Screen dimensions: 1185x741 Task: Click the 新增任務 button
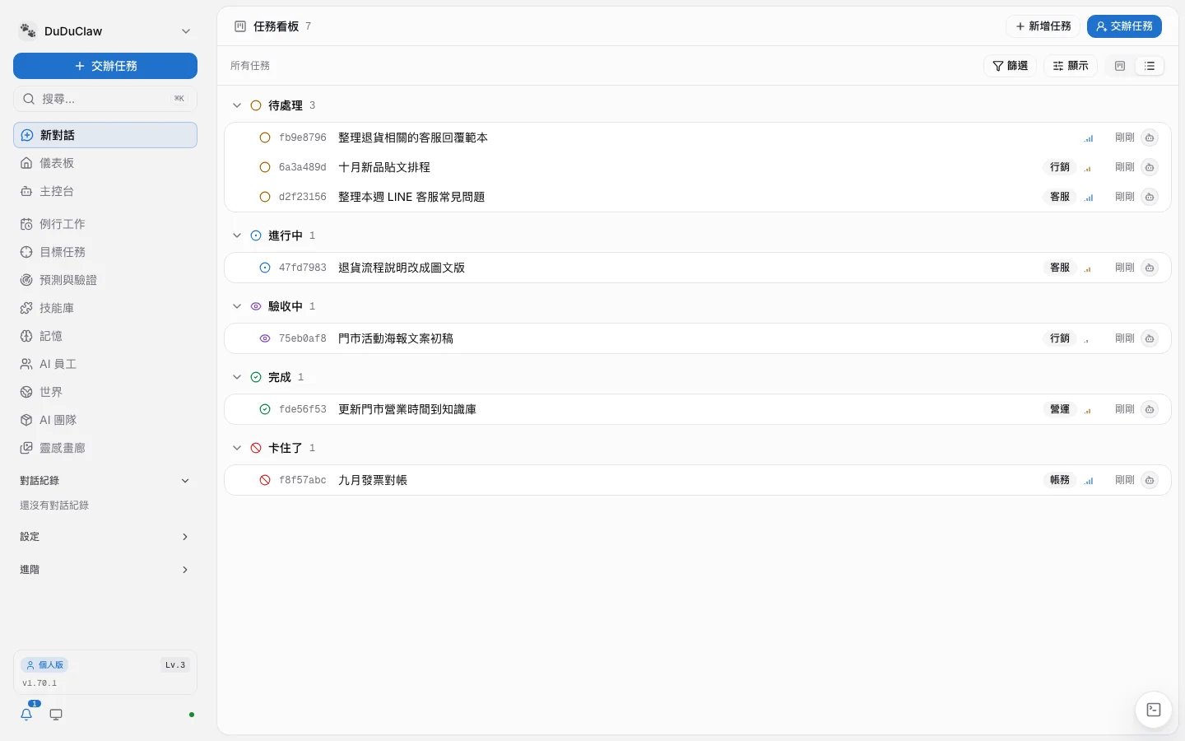1043,26
